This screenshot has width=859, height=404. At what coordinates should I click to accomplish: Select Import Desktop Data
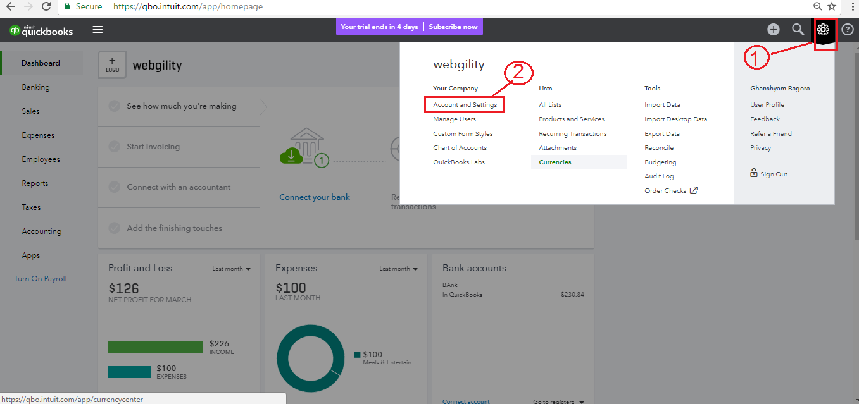(x=676, y=119)
